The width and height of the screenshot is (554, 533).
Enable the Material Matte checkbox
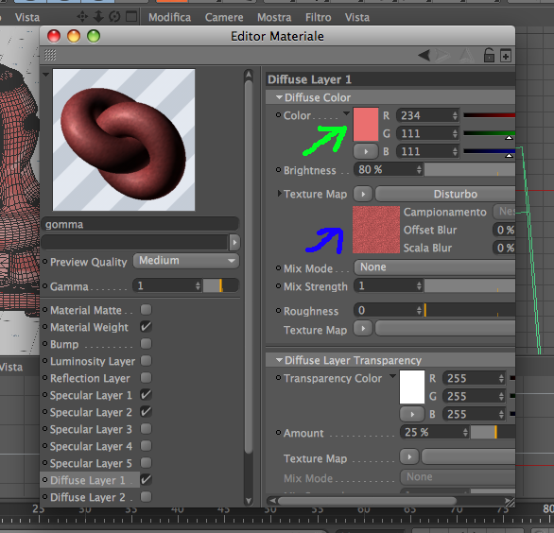point(146,310)
